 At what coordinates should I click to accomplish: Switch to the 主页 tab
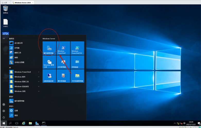pos(6,3)
